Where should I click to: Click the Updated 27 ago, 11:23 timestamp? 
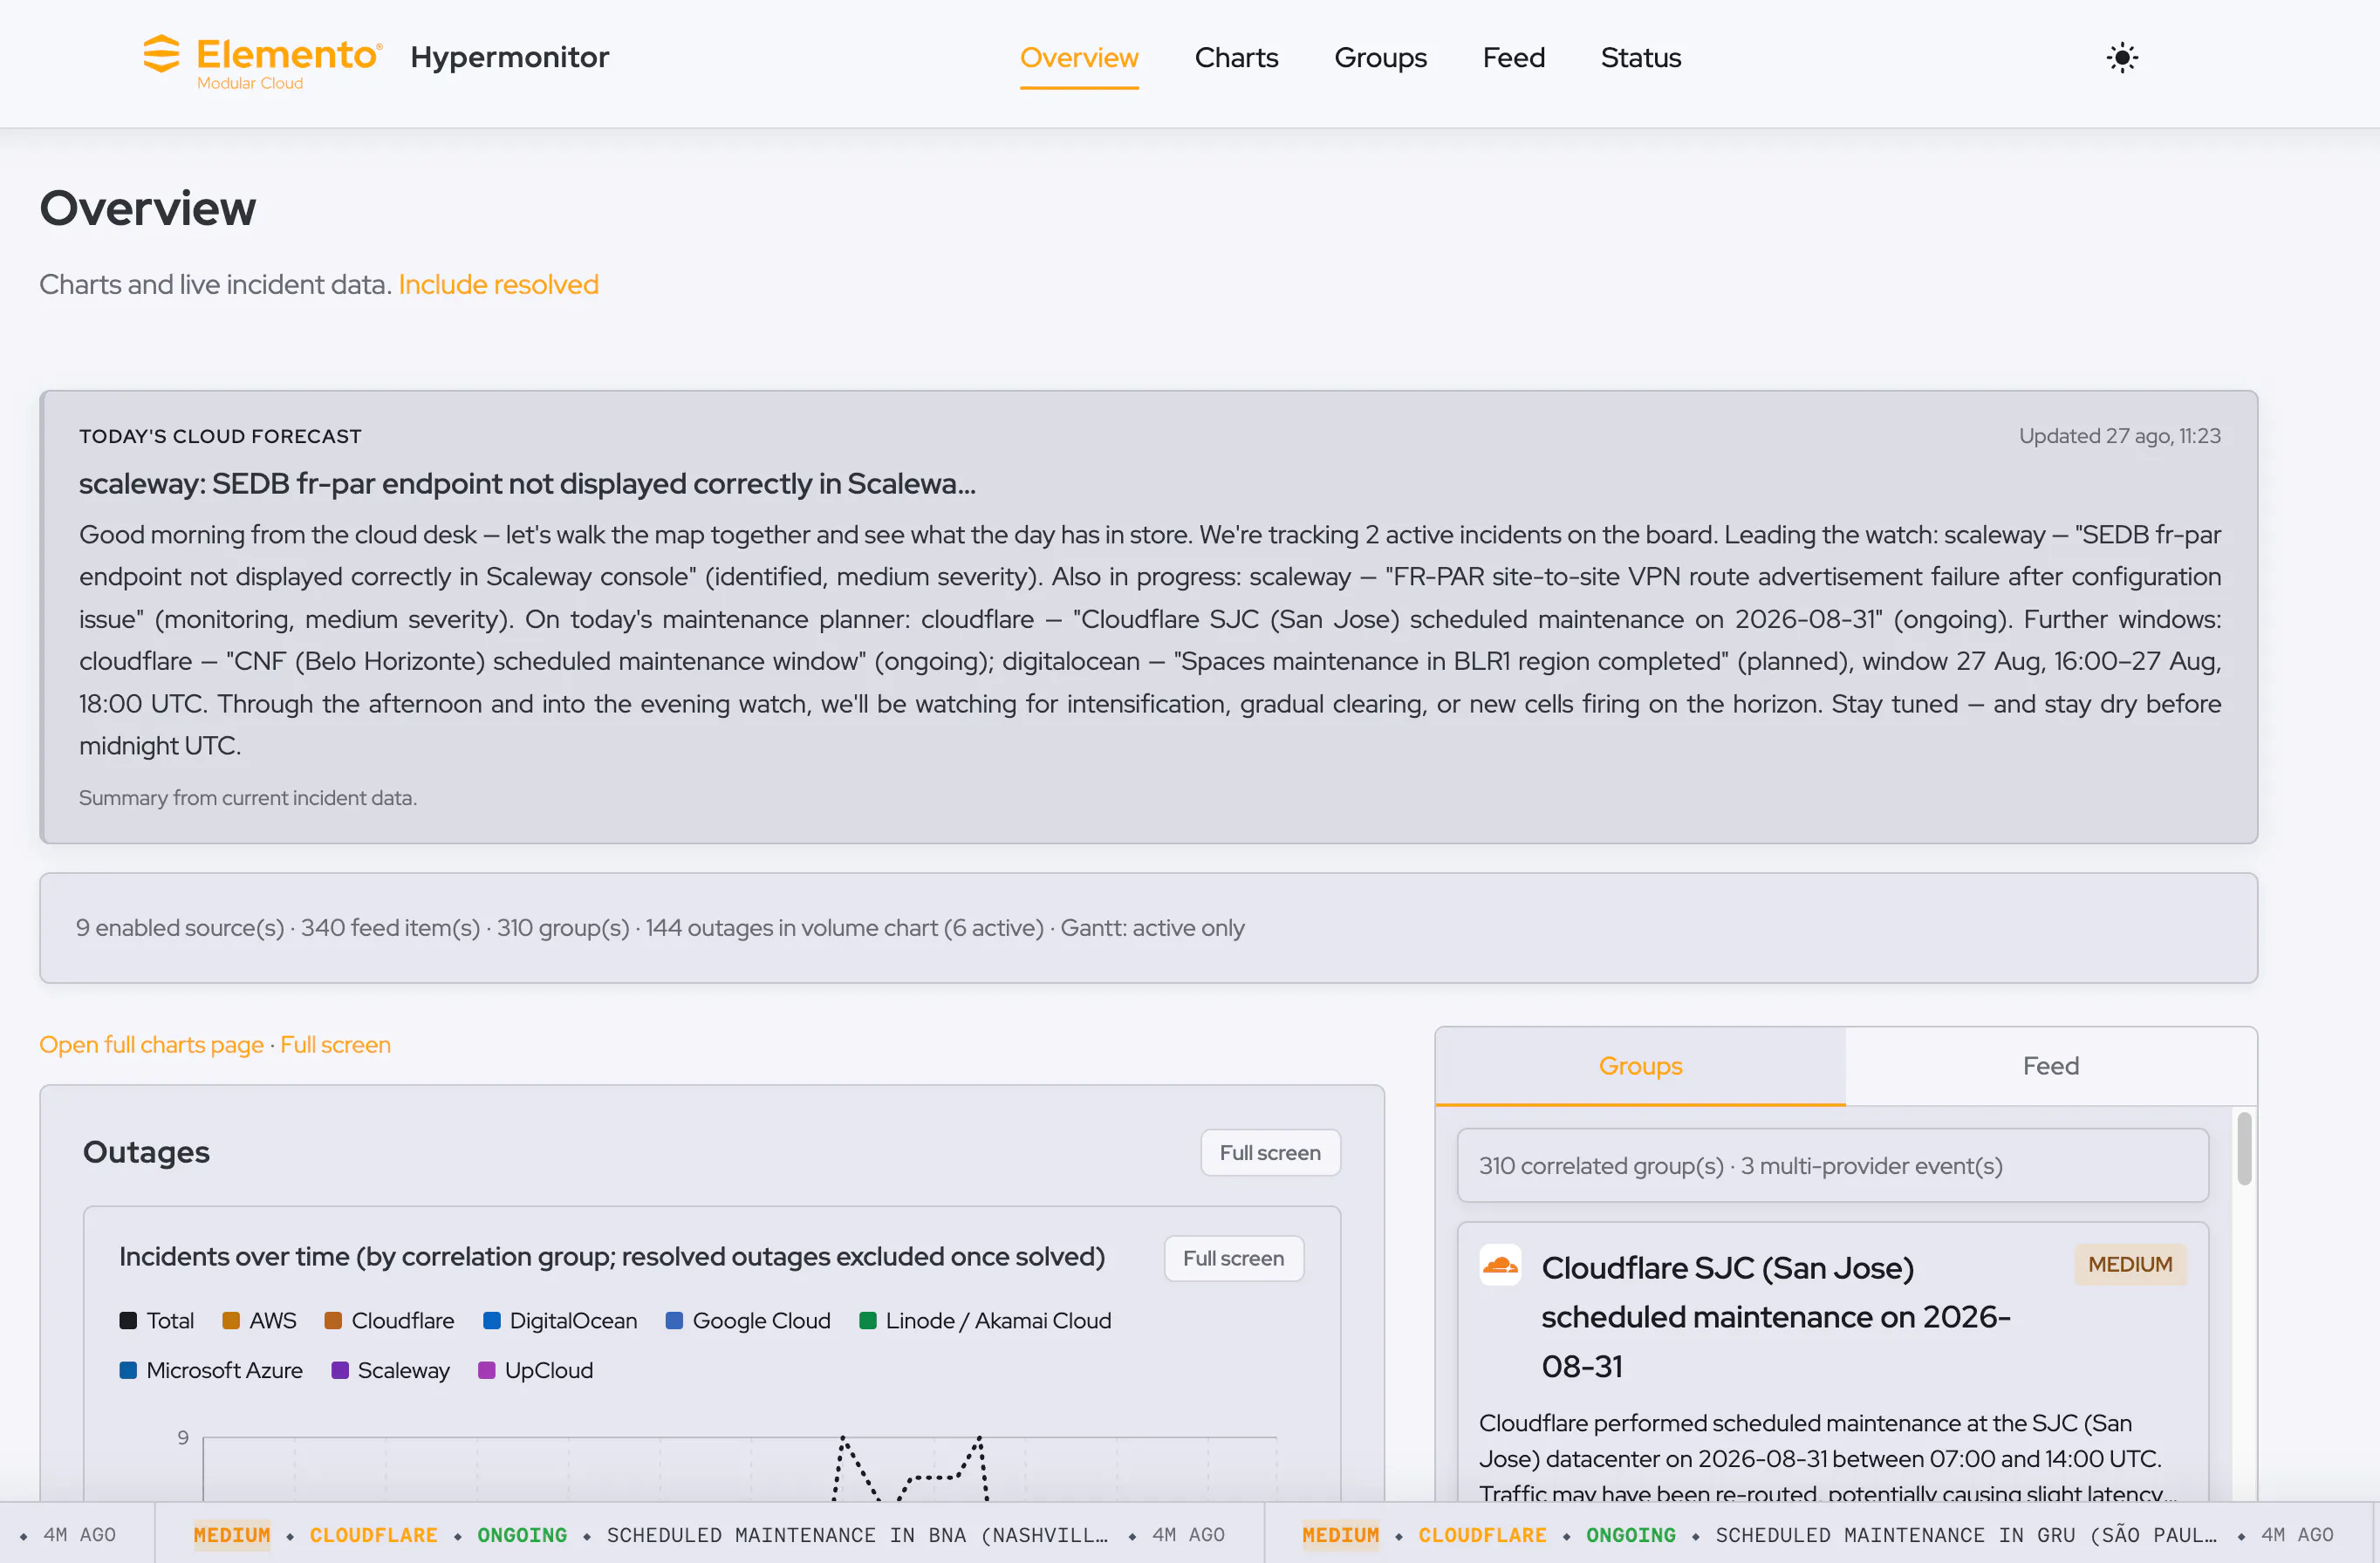click(2119, 436)
